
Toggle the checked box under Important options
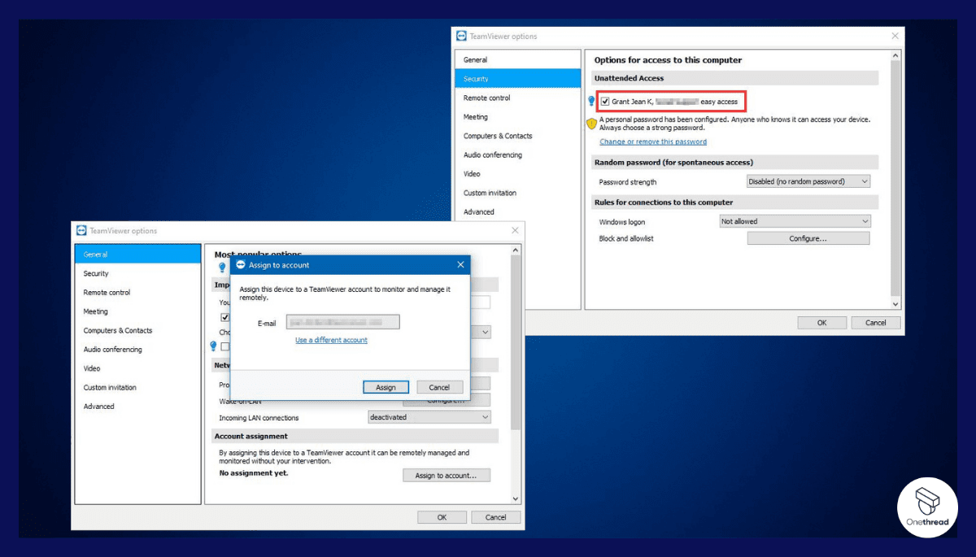(x=225, y=317)
